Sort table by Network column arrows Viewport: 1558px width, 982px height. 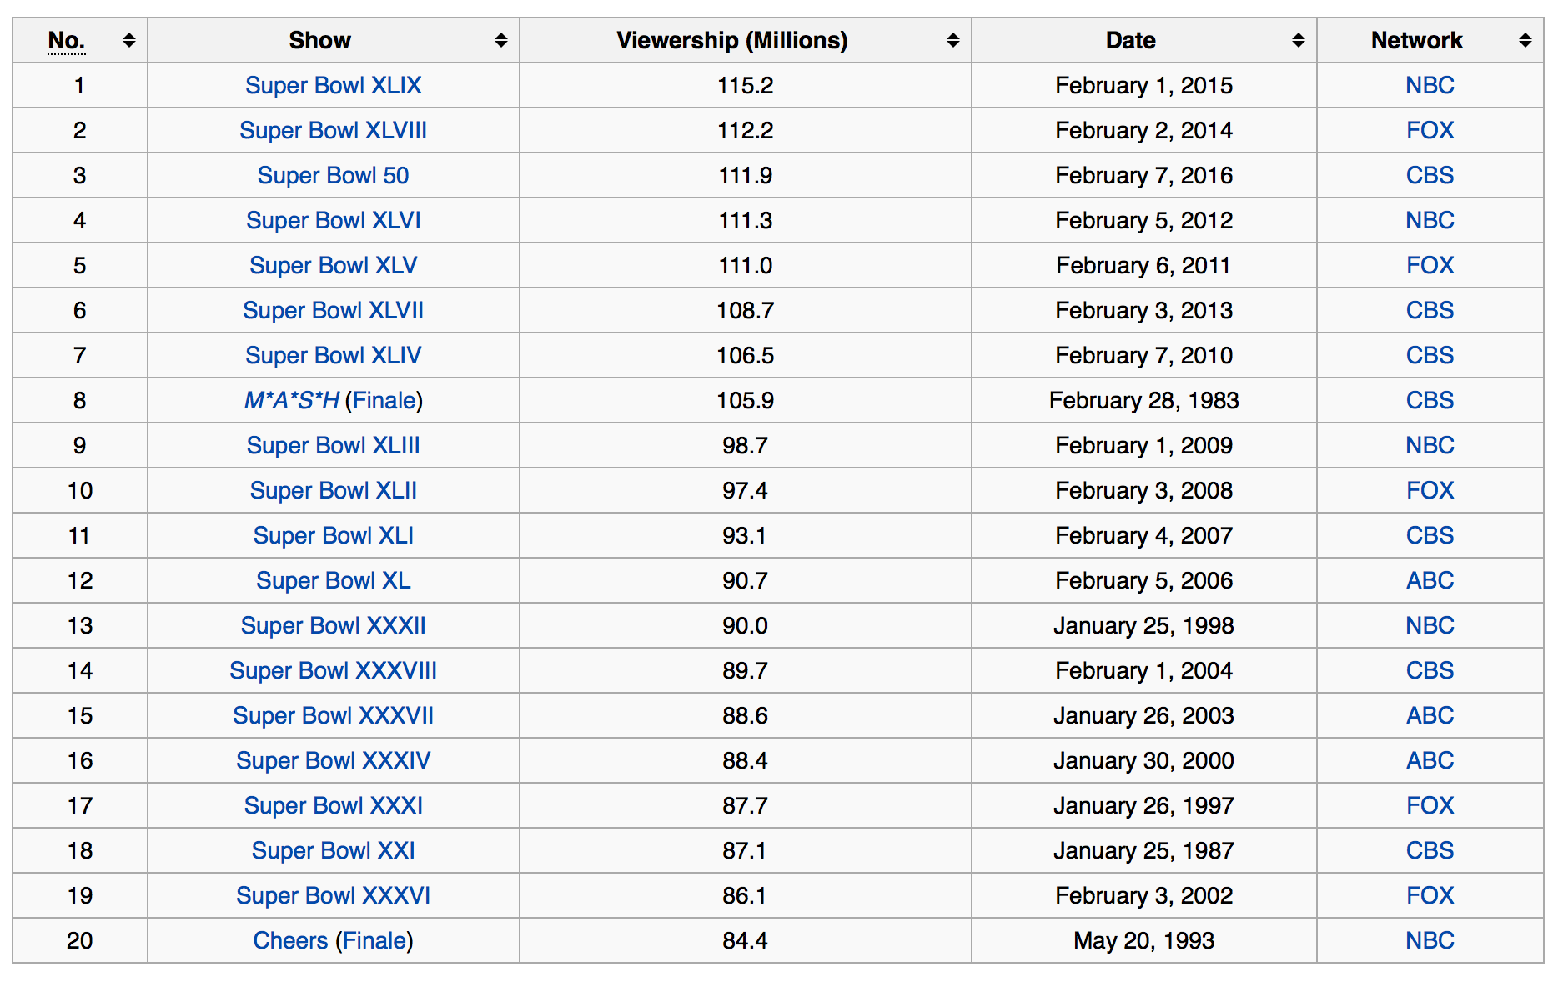(1525, 40)
